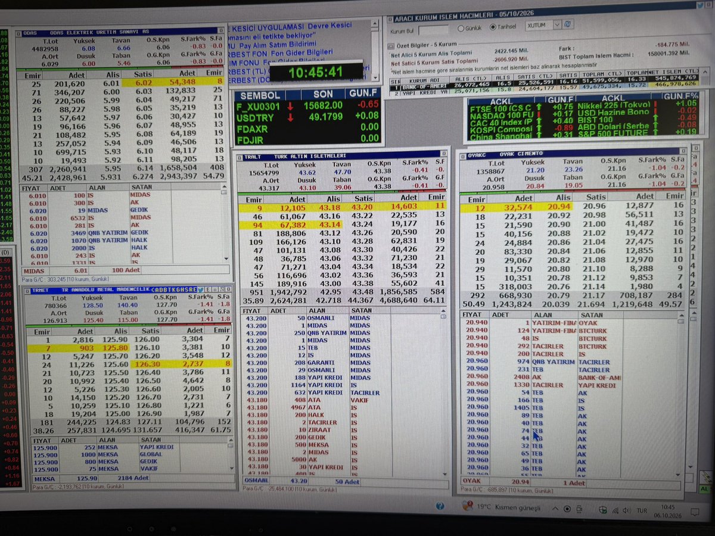
Task: Click ODAS best bid price 6.01
Action: (x=111, y=83)
